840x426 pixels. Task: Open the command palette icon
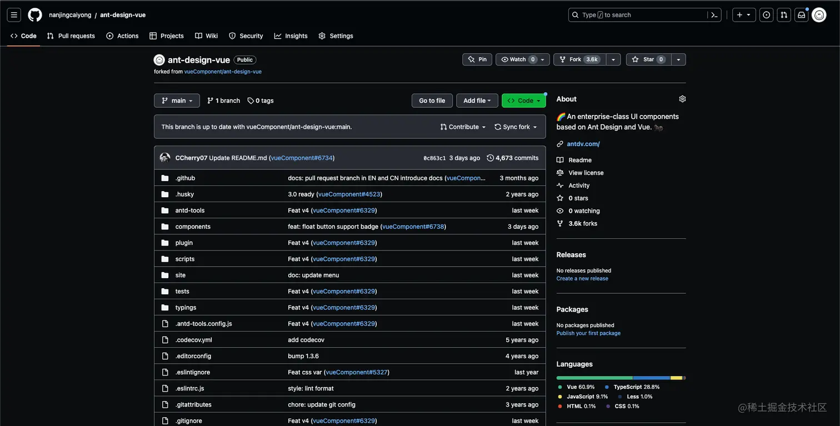click(x=714, y=15)
